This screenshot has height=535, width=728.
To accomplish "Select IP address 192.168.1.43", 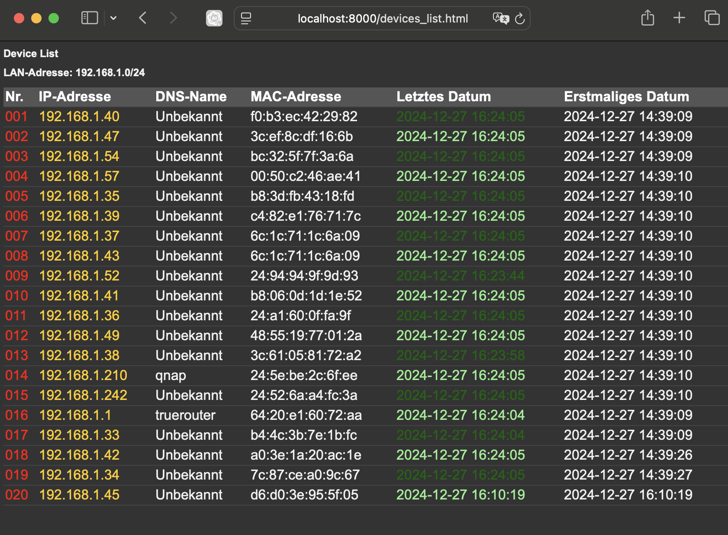I will coord(79,256).
